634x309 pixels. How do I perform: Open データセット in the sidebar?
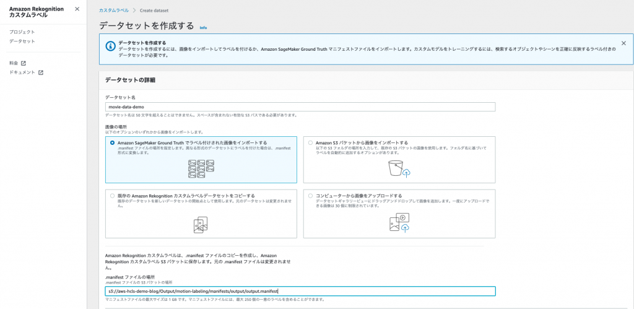[x=22, y=41]
